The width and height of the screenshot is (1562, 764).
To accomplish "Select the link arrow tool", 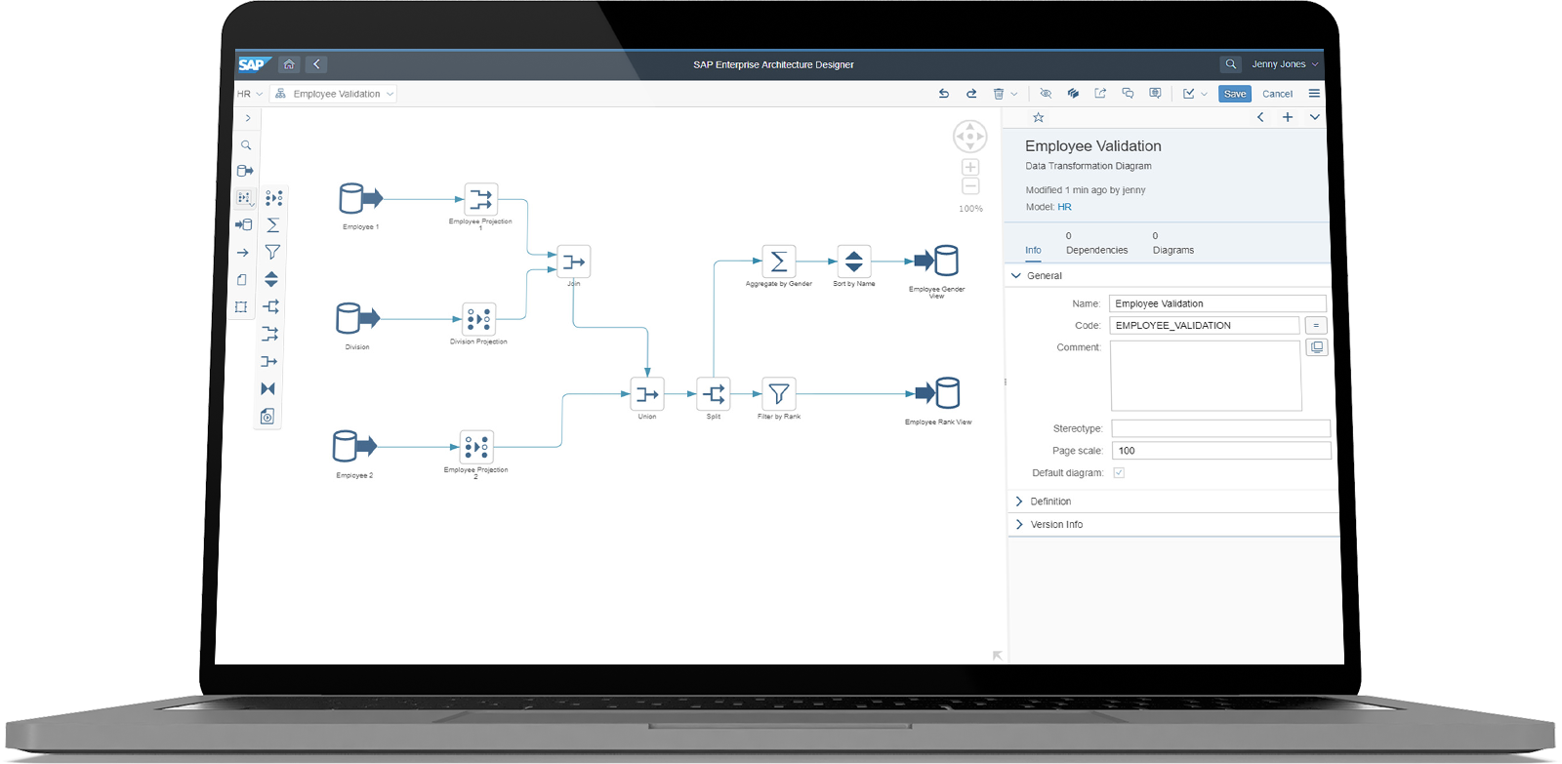I will (243, 253).
